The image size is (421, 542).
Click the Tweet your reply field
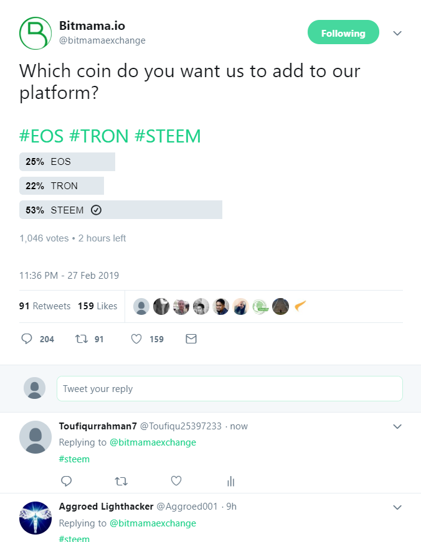point(229,389)
